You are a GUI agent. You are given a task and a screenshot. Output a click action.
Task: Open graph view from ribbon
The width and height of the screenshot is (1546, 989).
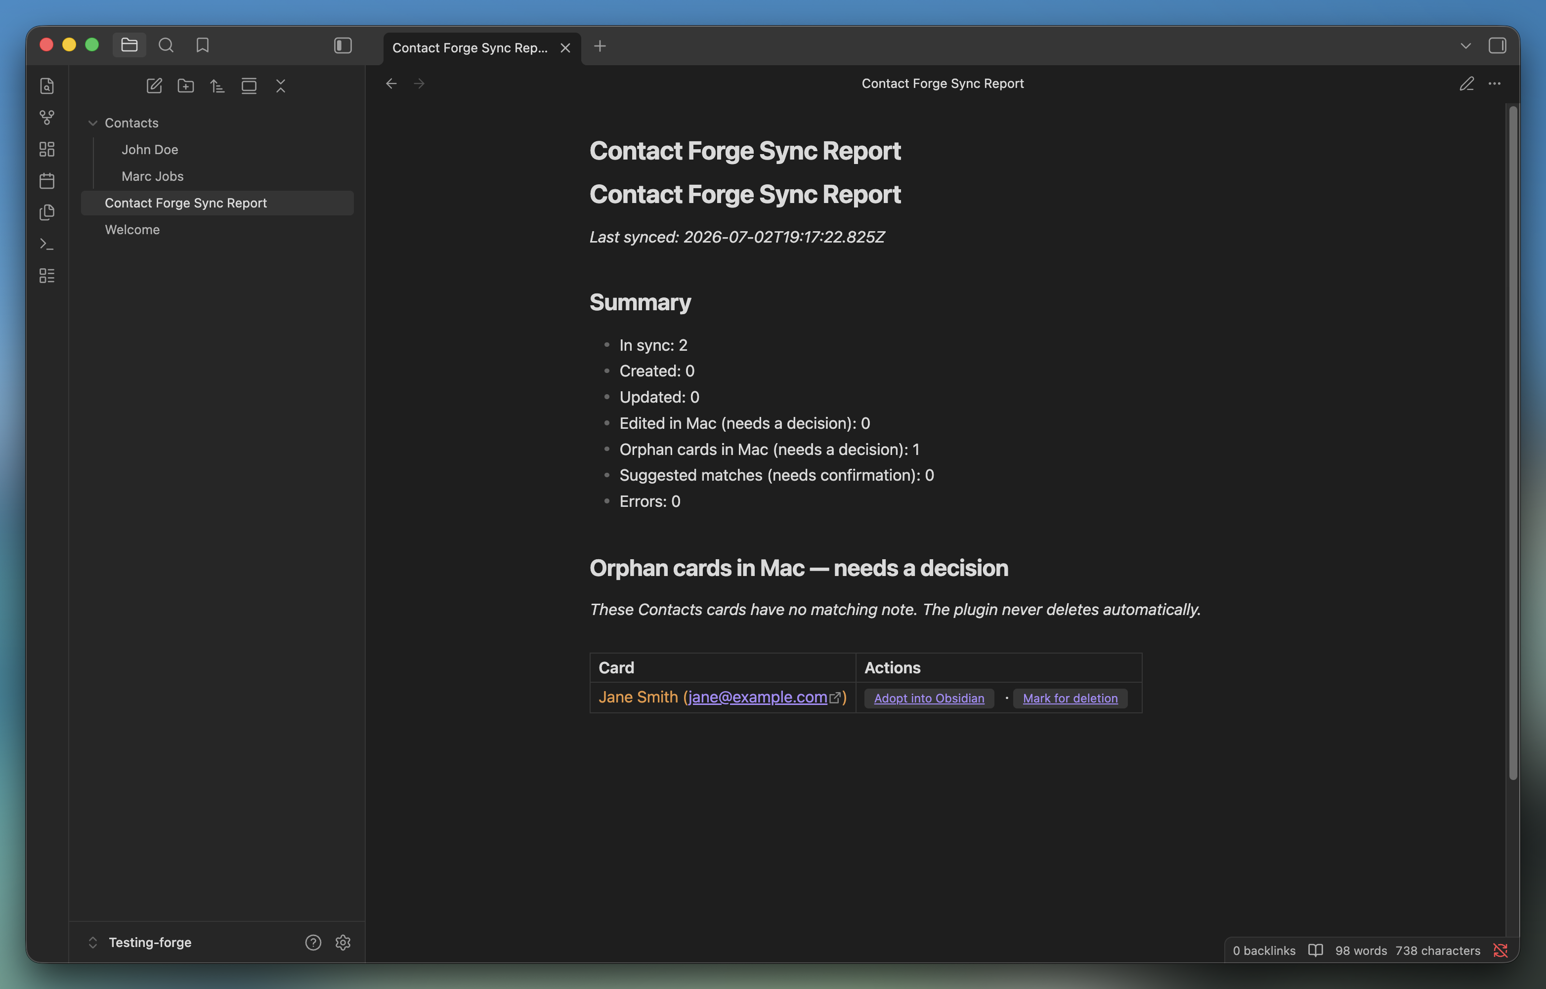pyautogui.click(x=47, y=118)
